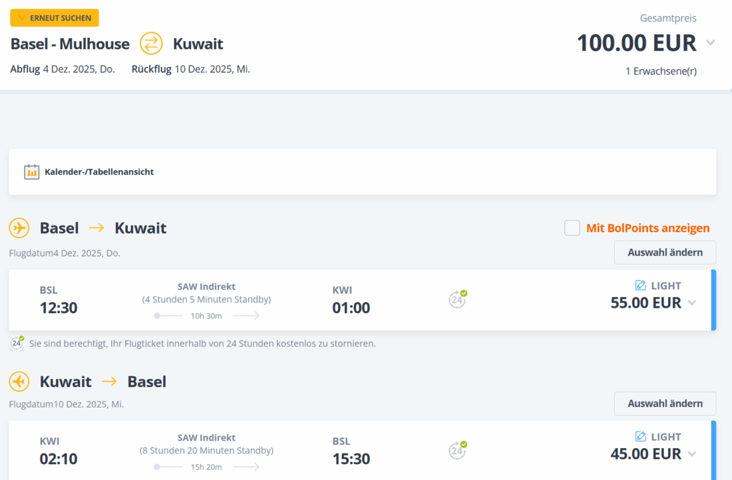Screen dimensions: 732x480
Task: Click the 24-hour cancellation icon on BSL flight
Action: tap(457, 299)
